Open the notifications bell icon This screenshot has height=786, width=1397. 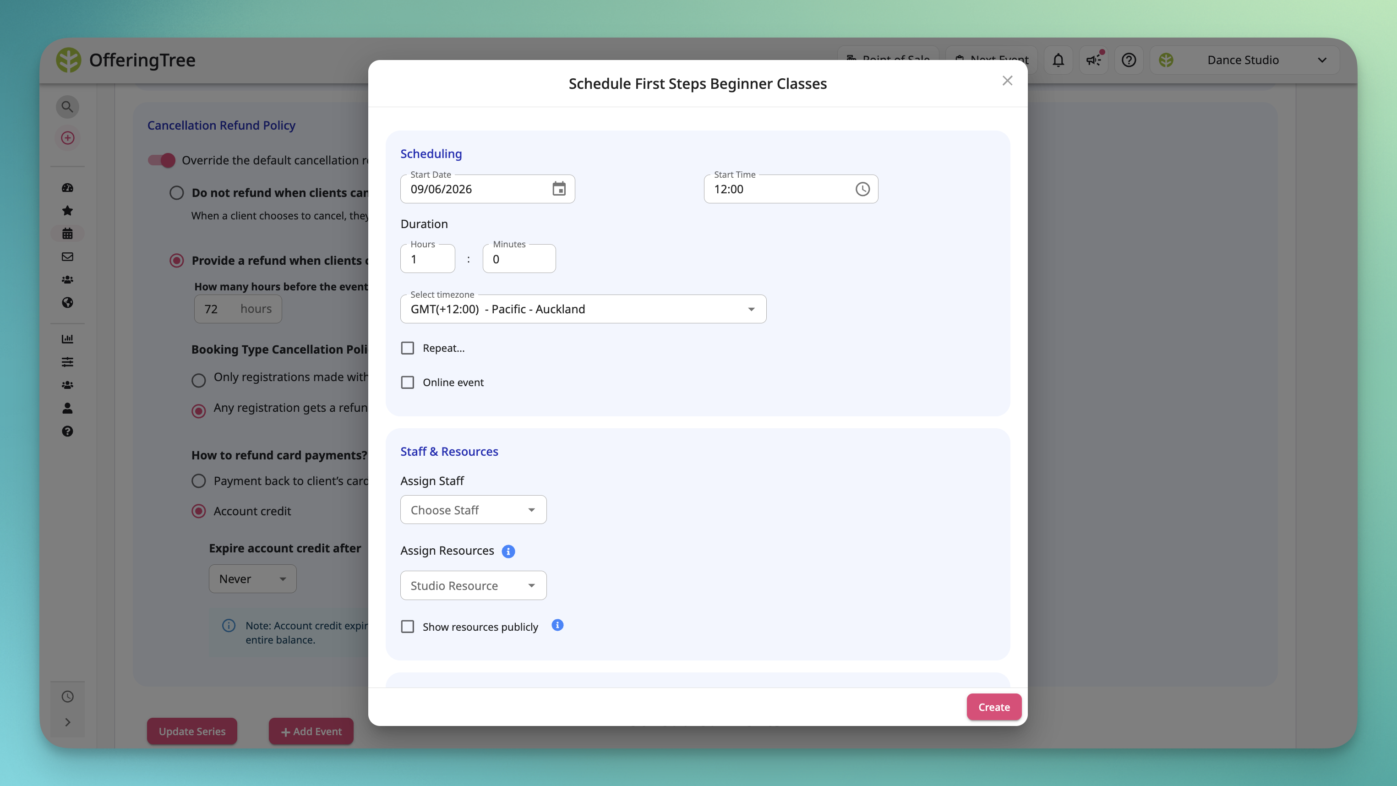coord(1058,60)
